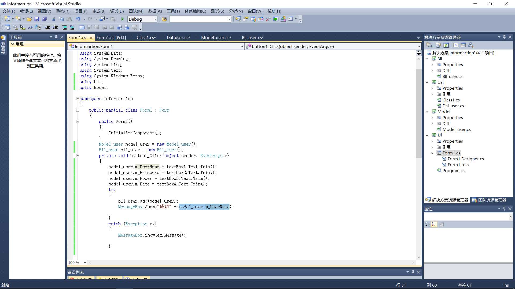Click the Increase Indent icon
Screen dimensions: 515x289
[55, 27]
